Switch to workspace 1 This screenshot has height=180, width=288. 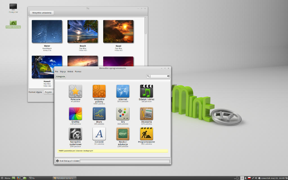[238, 178]
